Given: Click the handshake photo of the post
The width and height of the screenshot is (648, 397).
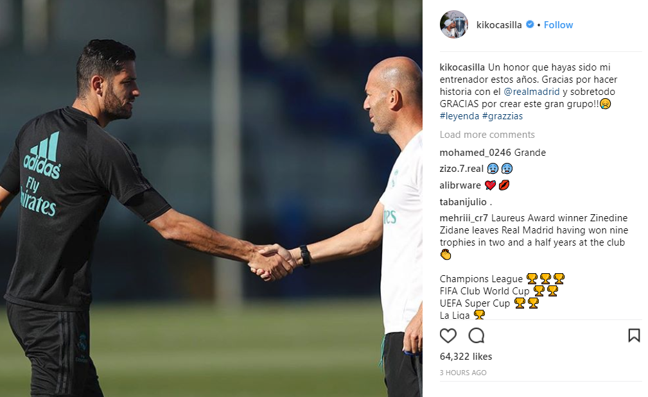Looking at the screenshot, I should pos(211,199).
